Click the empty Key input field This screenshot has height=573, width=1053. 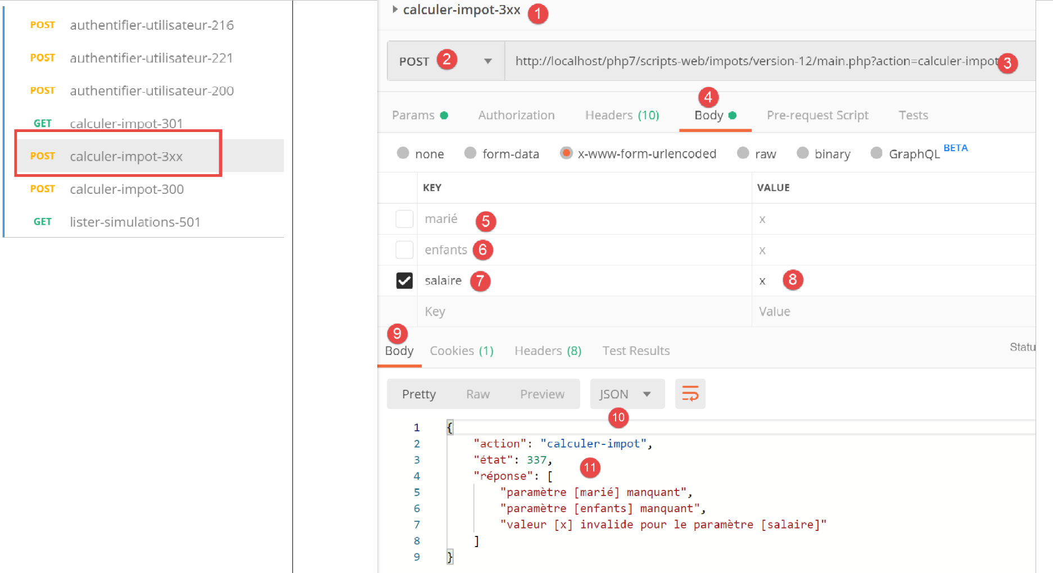click(582, 311)
